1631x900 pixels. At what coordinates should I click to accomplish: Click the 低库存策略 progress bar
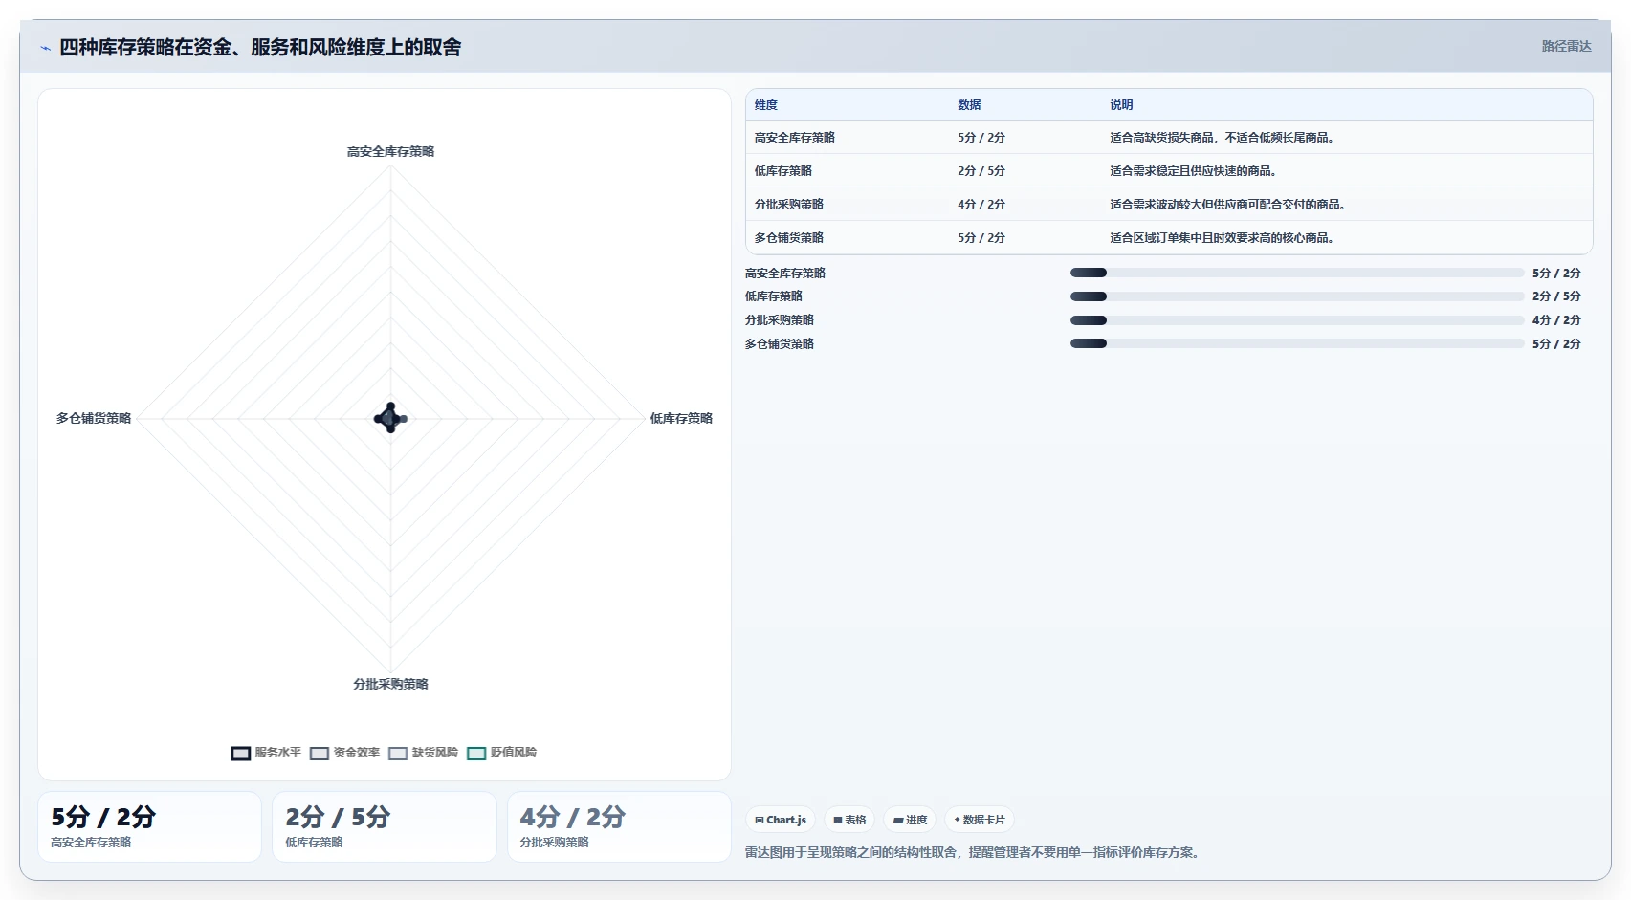click(1297, 296)
